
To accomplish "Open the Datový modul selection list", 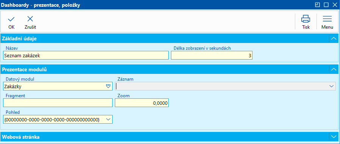I will pos(108,86).
